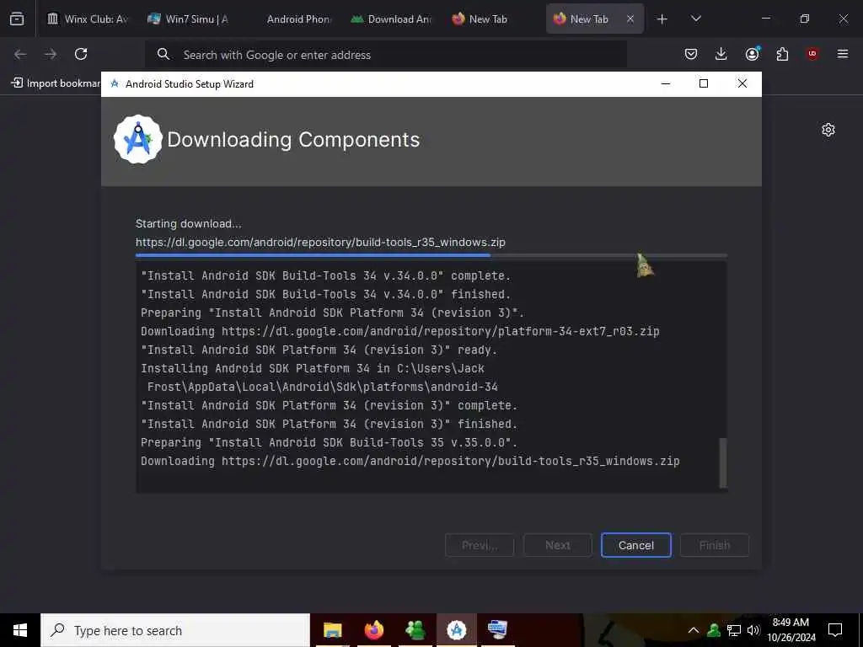Viewport: 863px width, 647px height.
Task: Open Pocket save icon in toolbar
Action: (x=691, y=54)
